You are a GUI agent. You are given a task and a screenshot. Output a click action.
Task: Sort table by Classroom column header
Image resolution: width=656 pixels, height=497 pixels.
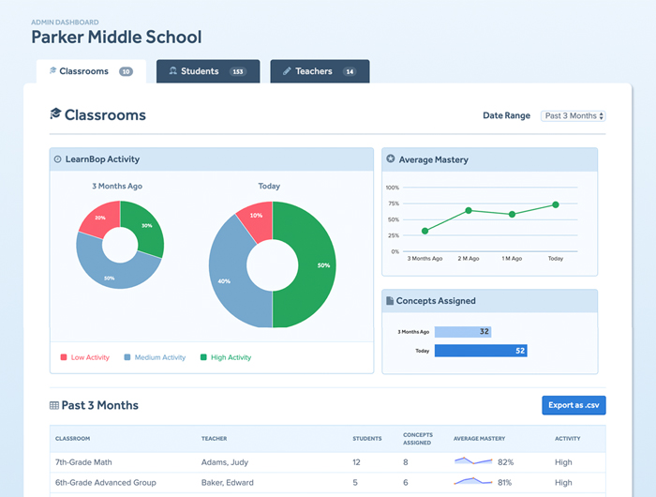[73, 438]
